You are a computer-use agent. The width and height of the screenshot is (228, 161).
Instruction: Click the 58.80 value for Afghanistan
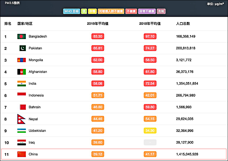click(x=98, y=72)
